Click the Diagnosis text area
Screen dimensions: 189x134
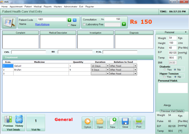click(134, 42)
